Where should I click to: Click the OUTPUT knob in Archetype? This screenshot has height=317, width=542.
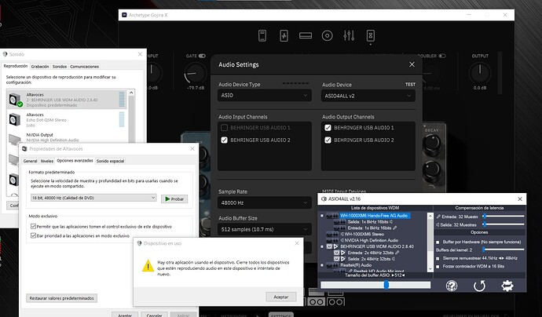[x=480, y=73]
